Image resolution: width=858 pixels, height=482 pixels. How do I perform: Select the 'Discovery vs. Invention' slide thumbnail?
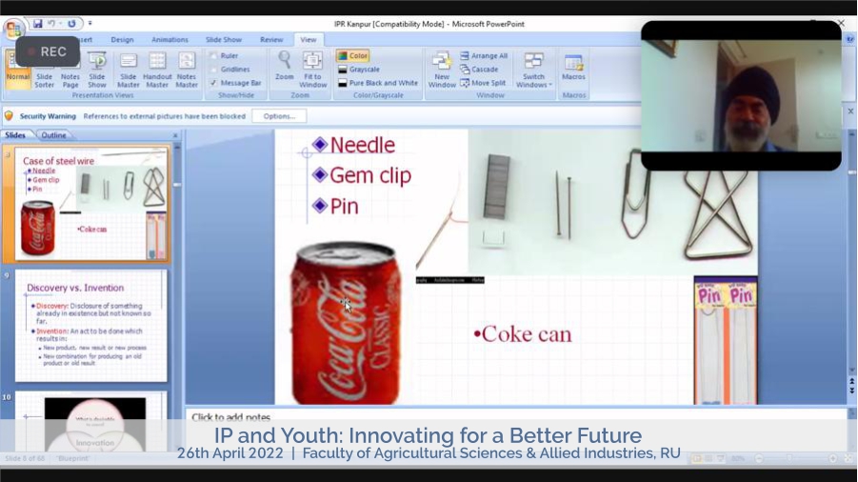click(90, 326)
